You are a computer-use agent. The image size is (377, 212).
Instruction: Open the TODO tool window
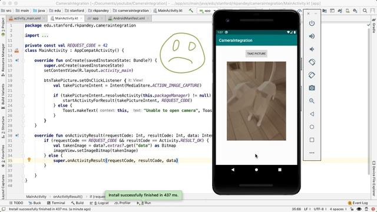click(16, 203)
